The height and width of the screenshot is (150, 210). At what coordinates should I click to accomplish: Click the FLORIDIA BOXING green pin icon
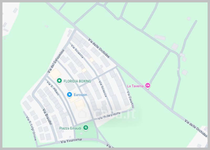[x=59, y=81]
